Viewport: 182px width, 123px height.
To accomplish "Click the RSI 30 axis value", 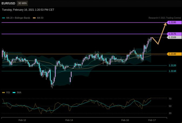I will pyautogui.click(x=170, y=113).
